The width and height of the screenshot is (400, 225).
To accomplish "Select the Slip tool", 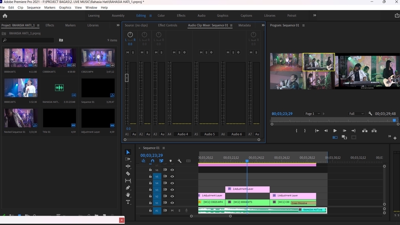I will (128, 181).
